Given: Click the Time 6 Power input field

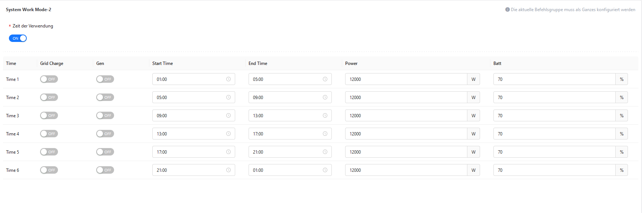Looking at the screenshot, I should tap(406, 170).
